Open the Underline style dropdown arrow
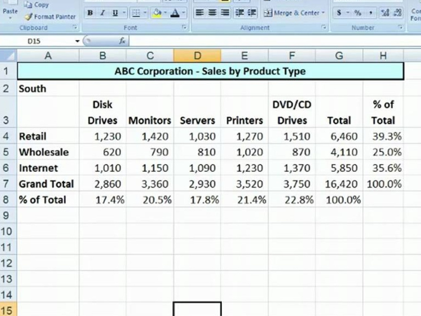The width and height of the screenshot is (421, 316). coord(124,13)
